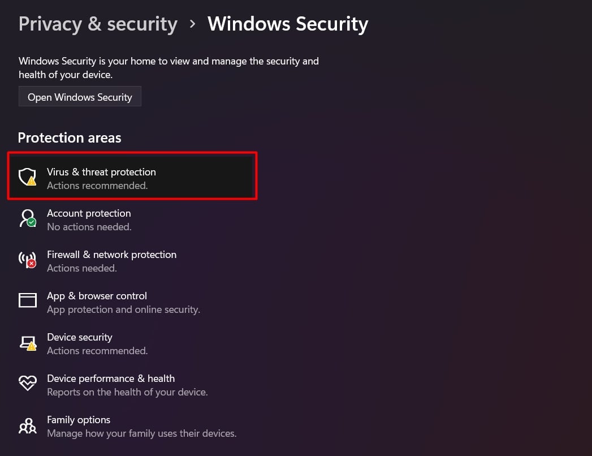Choose the App & browser control label

97,296
